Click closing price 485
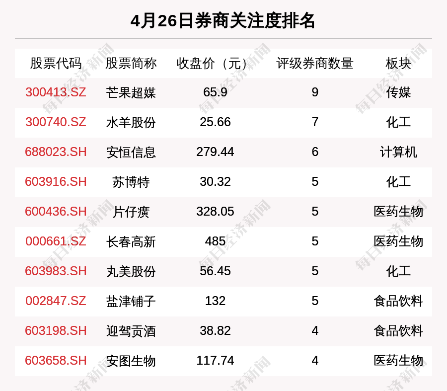The height and width of the screenshot is (391, 447). [x=215, y=241]
